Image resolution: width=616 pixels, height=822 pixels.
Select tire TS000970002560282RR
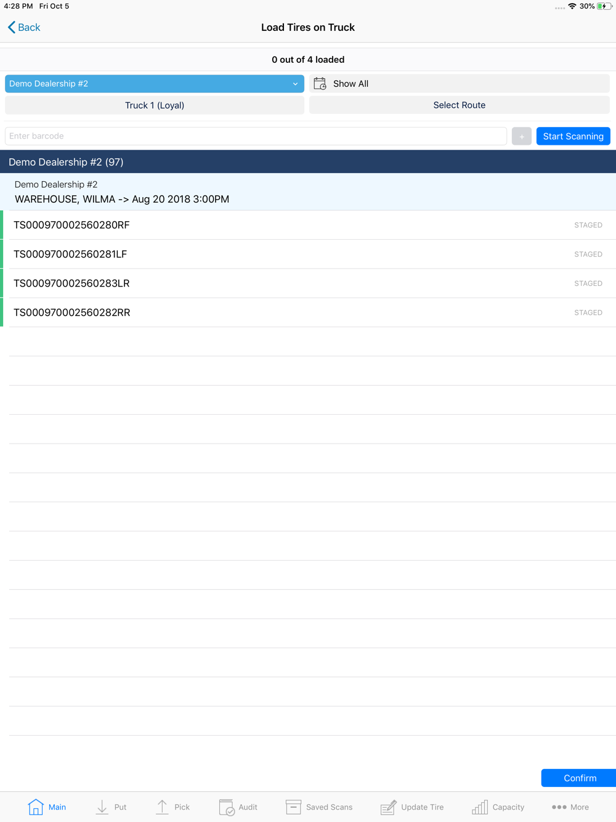[308, 312]
